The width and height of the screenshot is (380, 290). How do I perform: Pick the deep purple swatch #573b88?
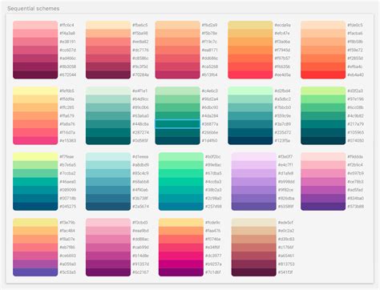[x=323, y=207]
